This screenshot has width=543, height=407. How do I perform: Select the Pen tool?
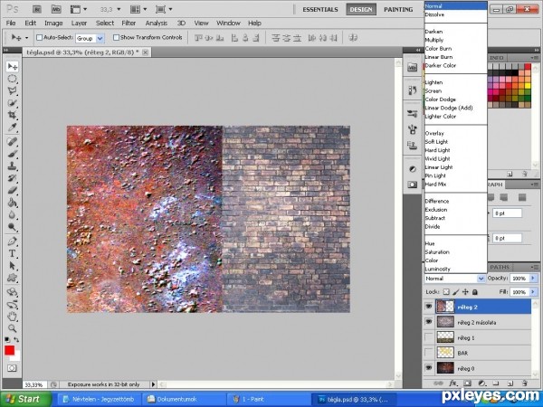point(12,241)
